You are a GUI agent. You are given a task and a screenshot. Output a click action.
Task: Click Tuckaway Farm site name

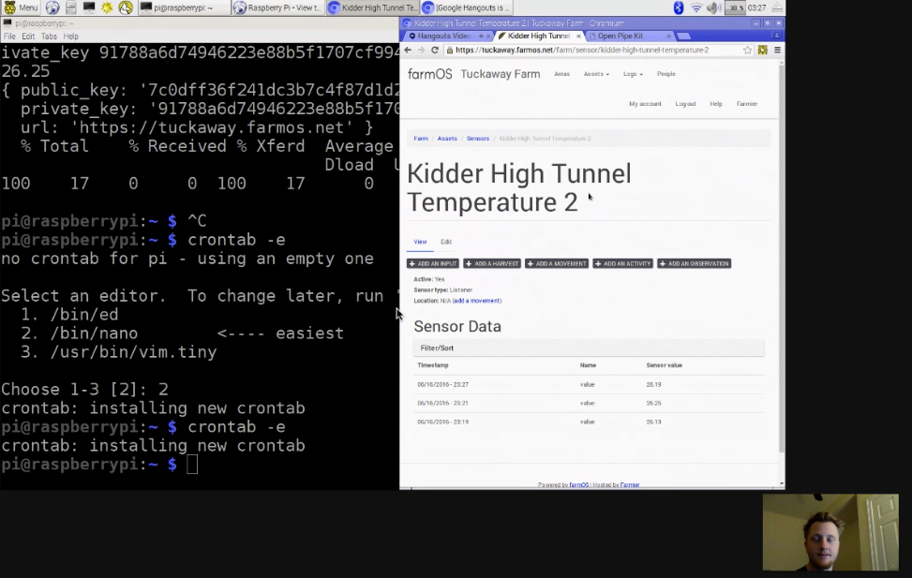tap(501, 74)
